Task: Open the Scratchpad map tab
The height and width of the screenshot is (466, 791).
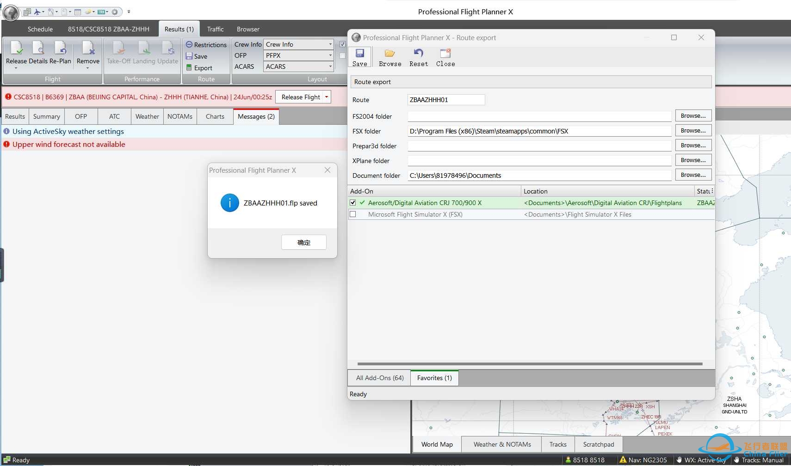Action: [599, 444]
